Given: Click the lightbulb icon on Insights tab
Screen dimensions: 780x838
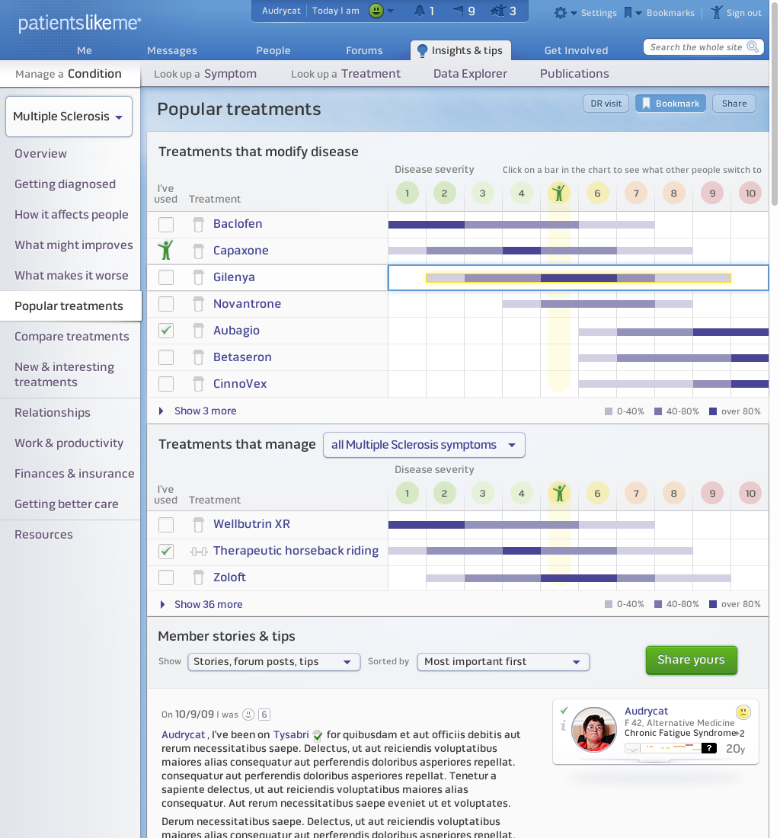Looking at the screenshot, I should click(422, 50).
